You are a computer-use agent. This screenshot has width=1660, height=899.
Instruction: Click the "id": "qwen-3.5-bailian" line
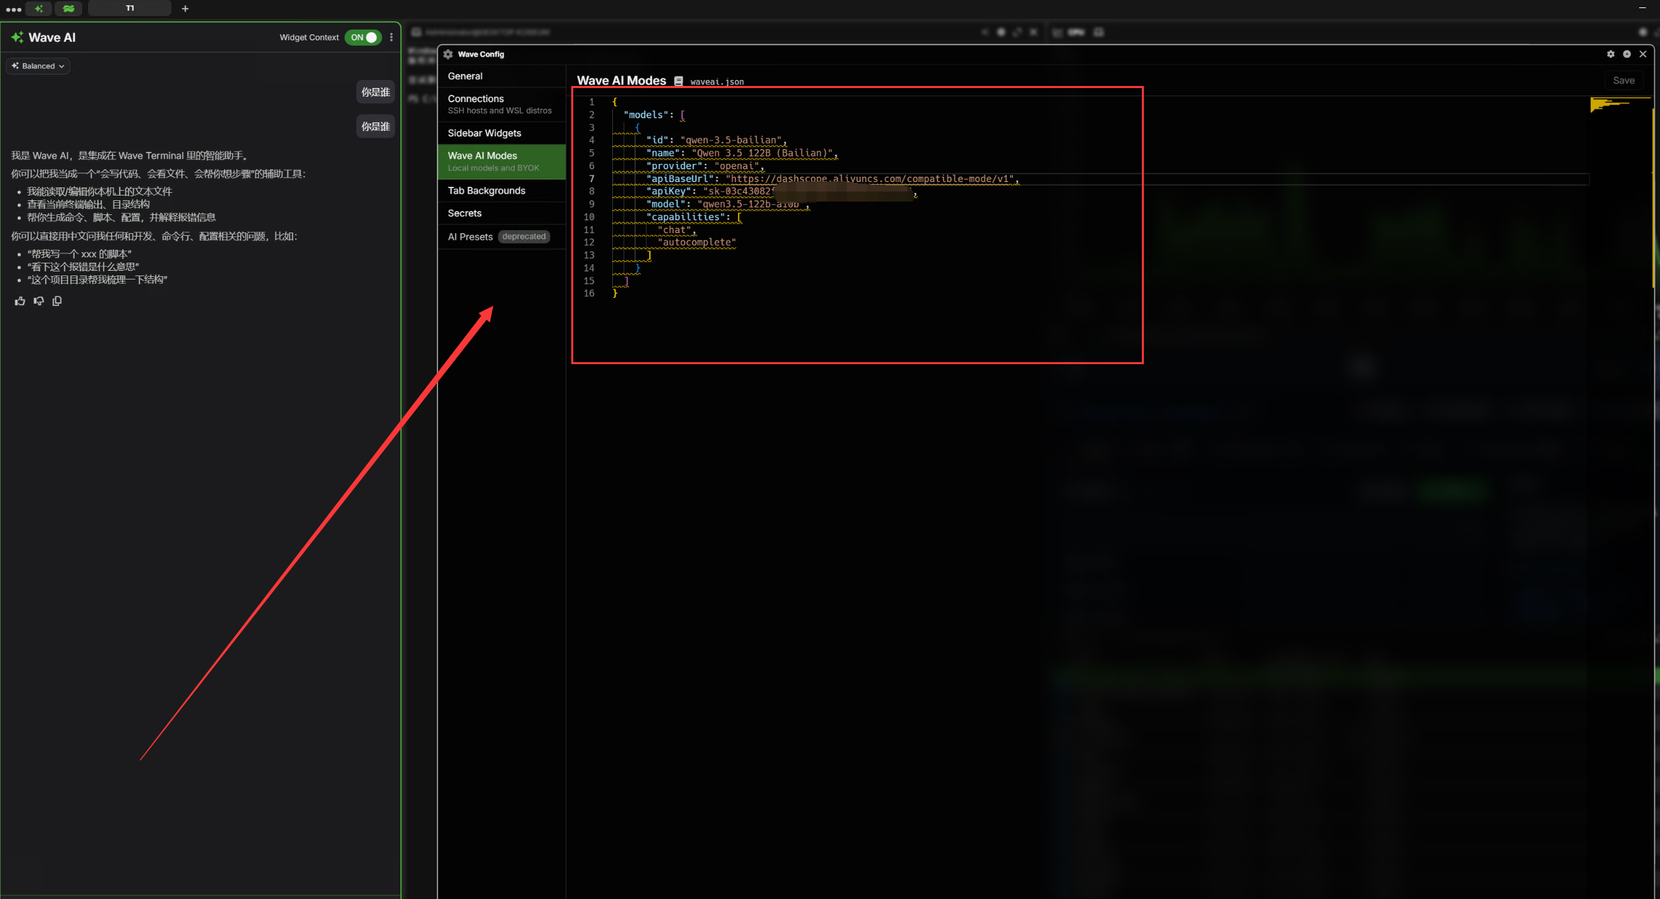click(x=716, y=140)
